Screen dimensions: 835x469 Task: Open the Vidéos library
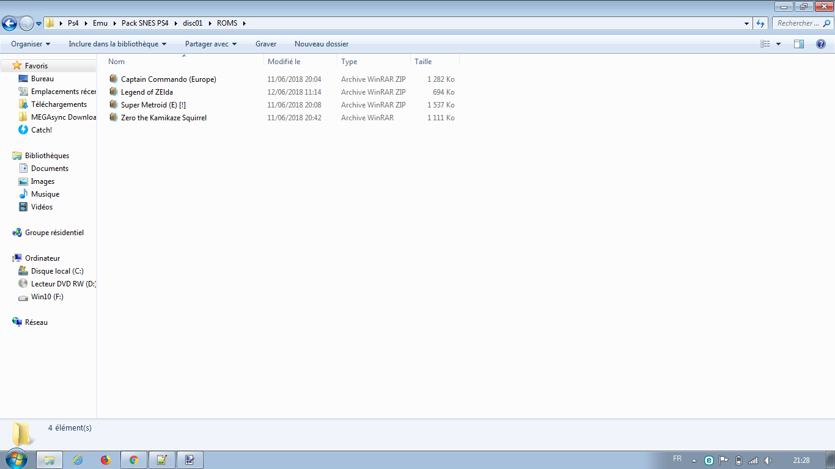click(42, 207)
